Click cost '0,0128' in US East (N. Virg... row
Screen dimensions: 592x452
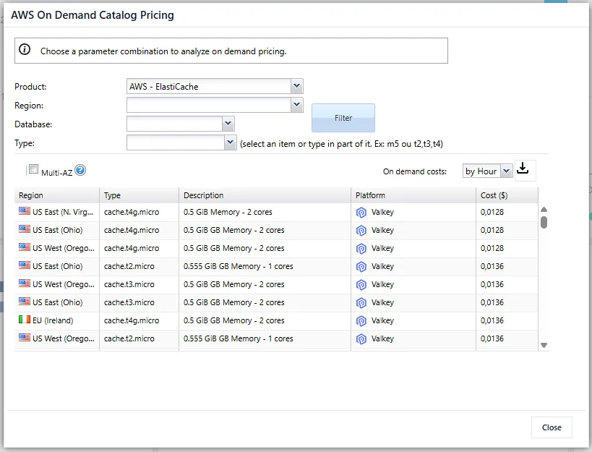[492, 212]
